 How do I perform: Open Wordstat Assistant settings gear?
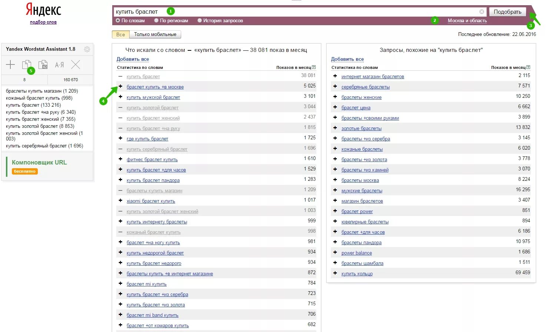tap(87, 49)
